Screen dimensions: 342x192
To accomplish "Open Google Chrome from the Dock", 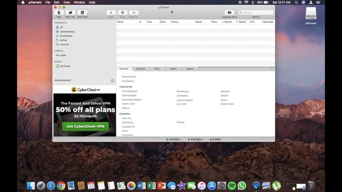I will [61, 186].
